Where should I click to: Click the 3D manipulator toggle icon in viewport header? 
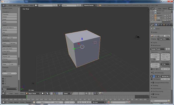[x=54, y=94]
